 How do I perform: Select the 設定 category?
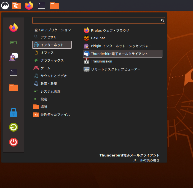click(x=52, y=99)
